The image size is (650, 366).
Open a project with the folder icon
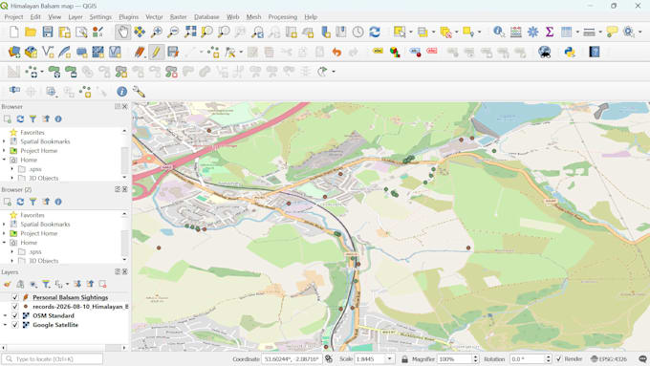pyautogui.click(x=31, y=32)
